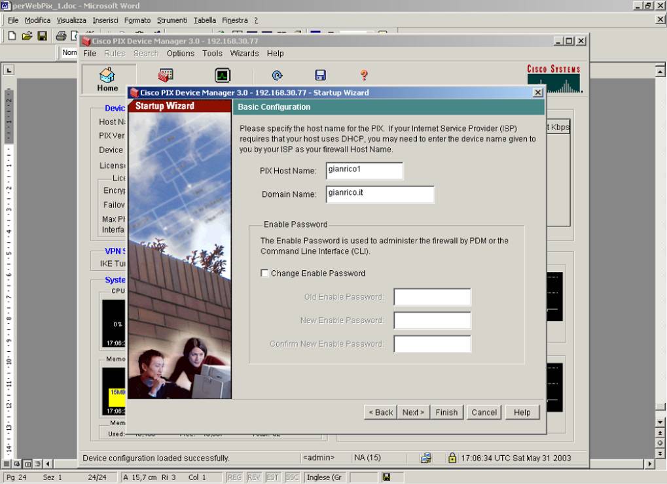This screenshot has width=667, height=484.
Task: Open the Monitoring icon in PDM toolbar
Action: coord(223,75)
